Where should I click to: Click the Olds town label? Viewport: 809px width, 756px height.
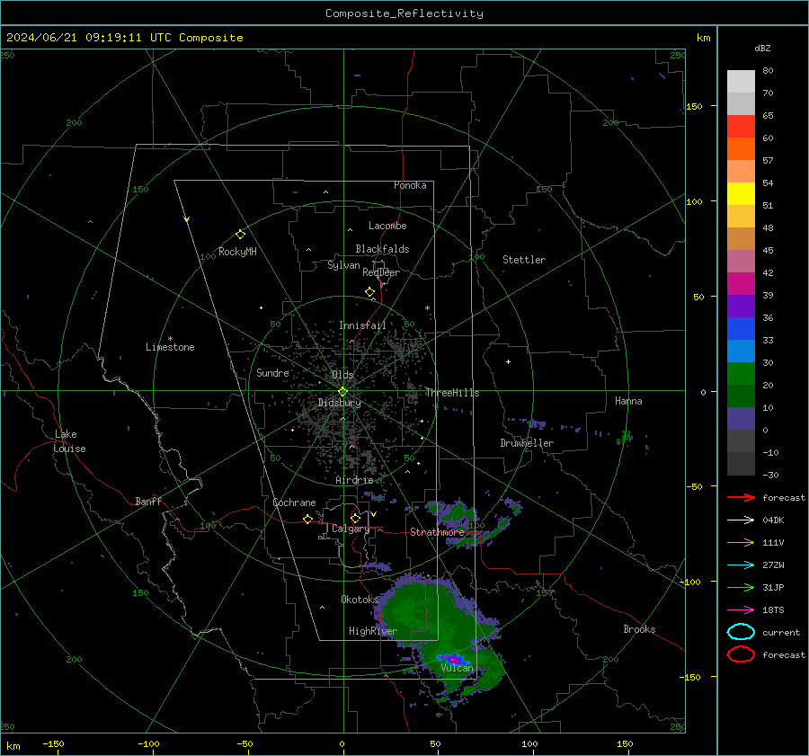pos(342,375)
